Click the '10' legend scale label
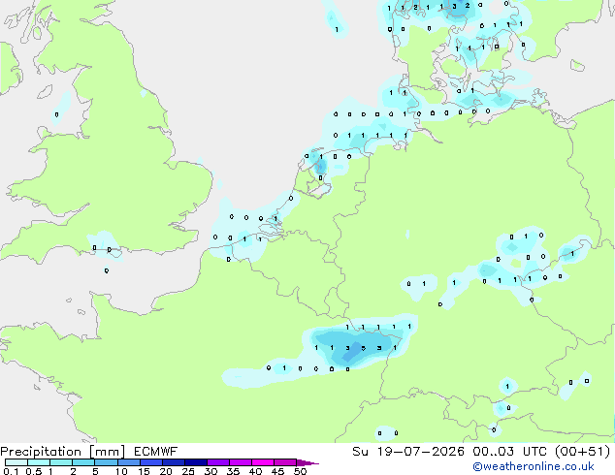The image size is (615, 475). tap(121, 471)
